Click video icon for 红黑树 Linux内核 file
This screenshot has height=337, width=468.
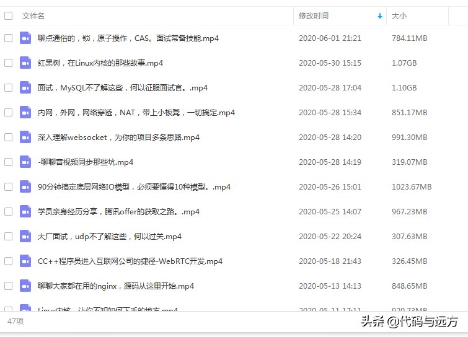(25, 63)
